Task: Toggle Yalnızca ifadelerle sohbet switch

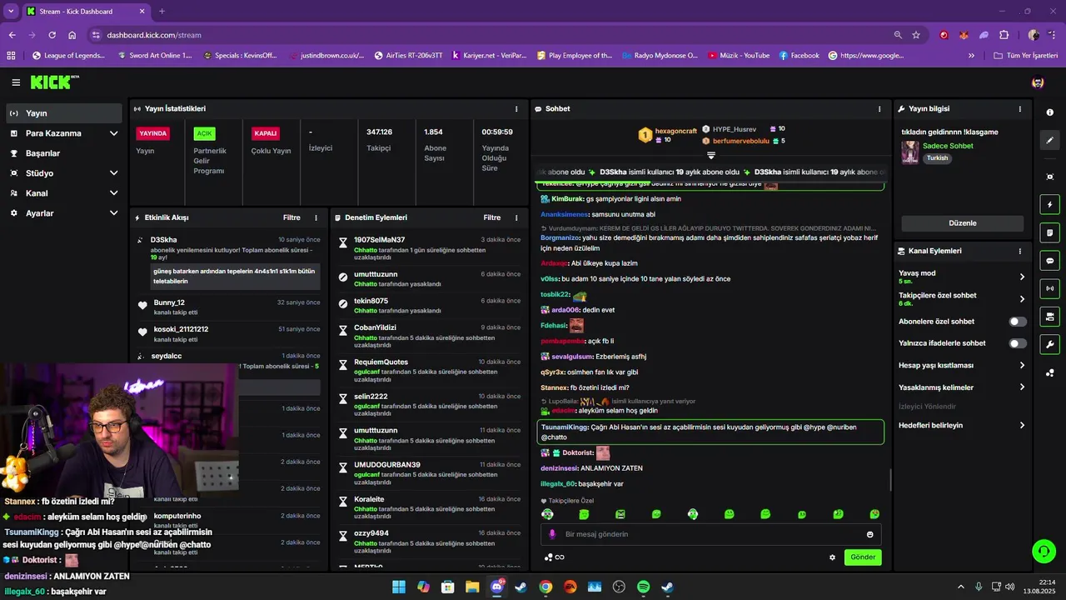Action: (1018, 343)
